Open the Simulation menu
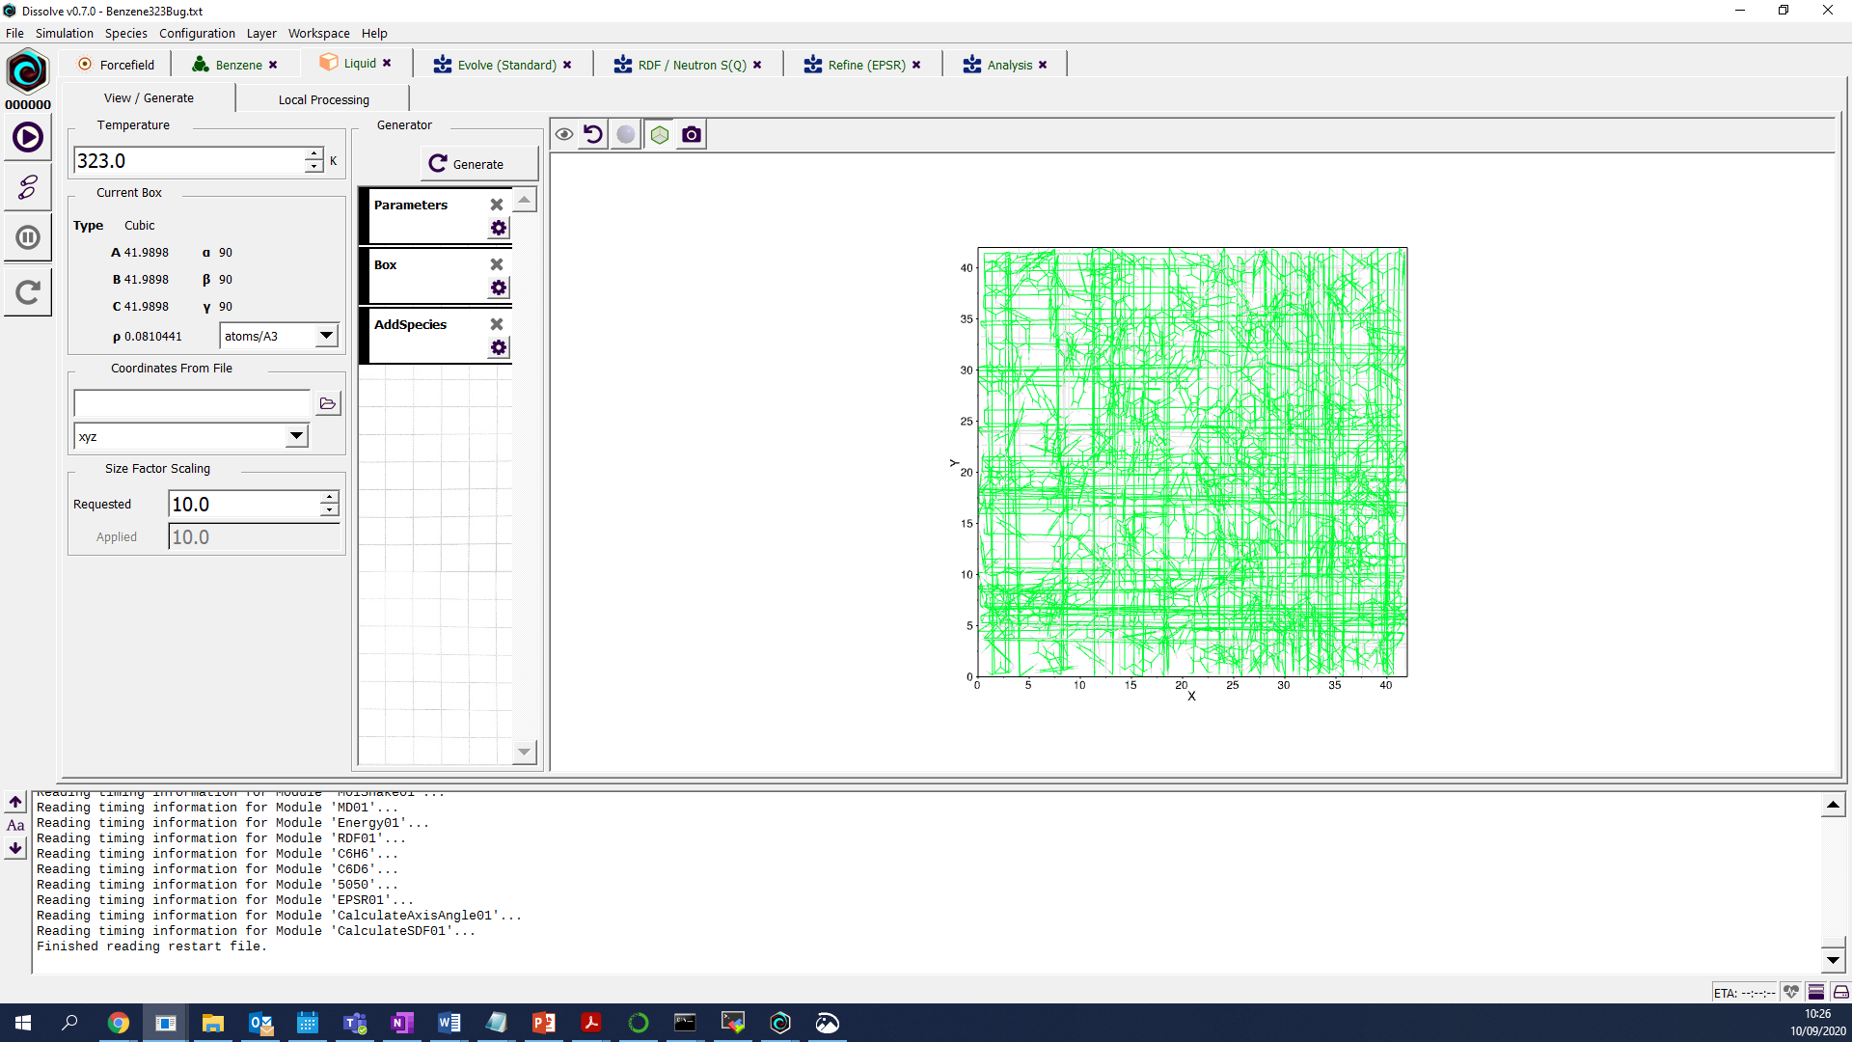This screenshot has width=1852, height=1042. (64, 33)
